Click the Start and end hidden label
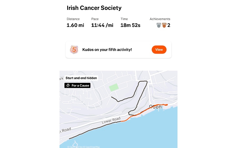The width and height of the screenshot is (237, 148). [x=81, y=78]
